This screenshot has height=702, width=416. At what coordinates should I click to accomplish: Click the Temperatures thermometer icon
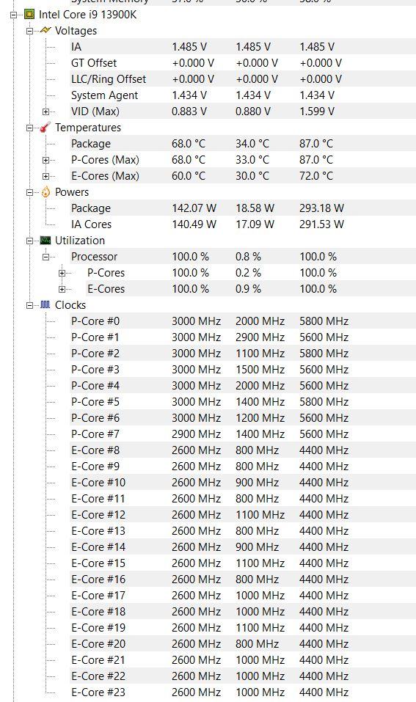pos(45,128)
